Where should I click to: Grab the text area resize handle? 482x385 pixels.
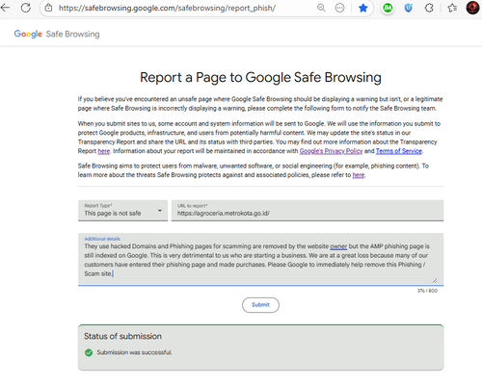point(435,280)
